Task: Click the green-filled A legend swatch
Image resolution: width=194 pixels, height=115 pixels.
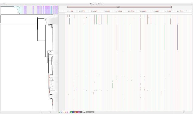Action: 71,112
